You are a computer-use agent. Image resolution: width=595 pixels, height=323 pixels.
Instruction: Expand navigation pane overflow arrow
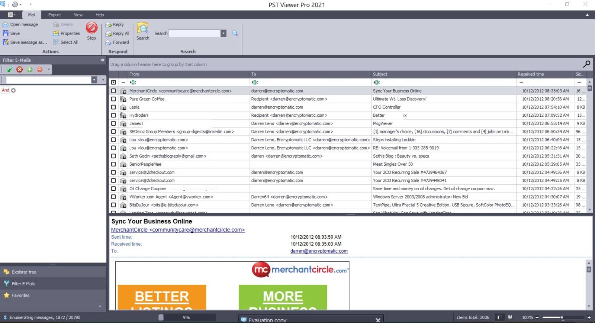(100, 307)
